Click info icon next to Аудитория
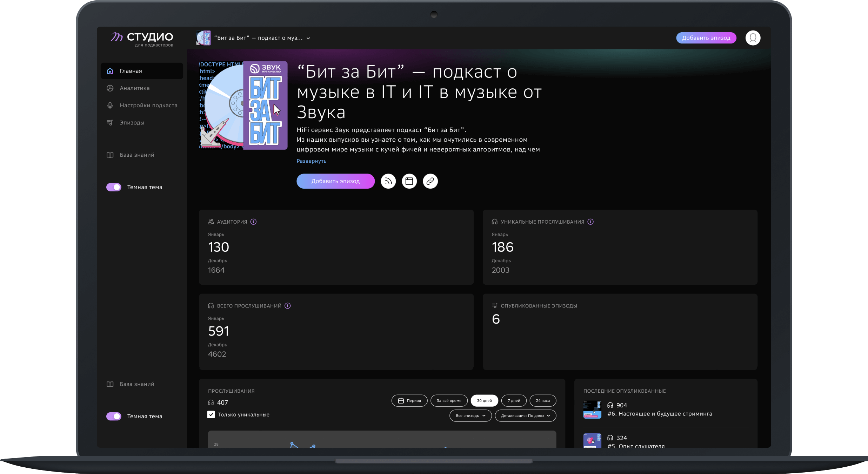868x474 pixels. [253, 222]
